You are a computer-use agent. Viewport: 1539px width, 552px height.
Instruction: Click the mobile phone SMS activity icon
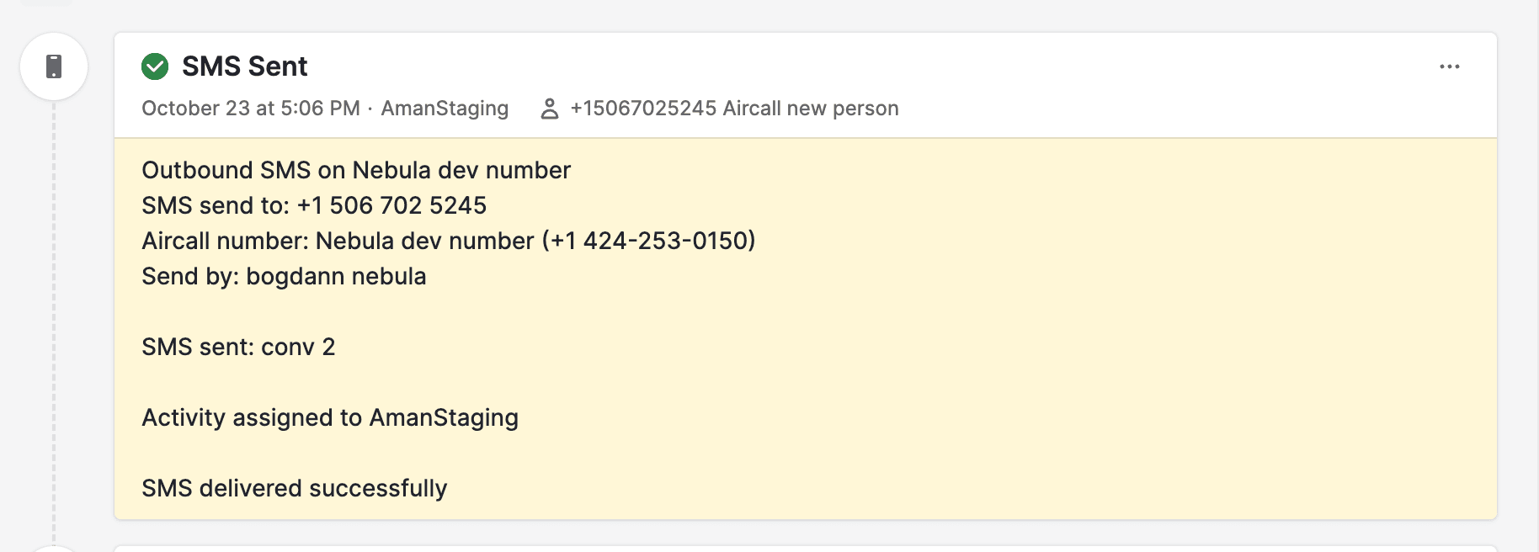coord(54,66)
